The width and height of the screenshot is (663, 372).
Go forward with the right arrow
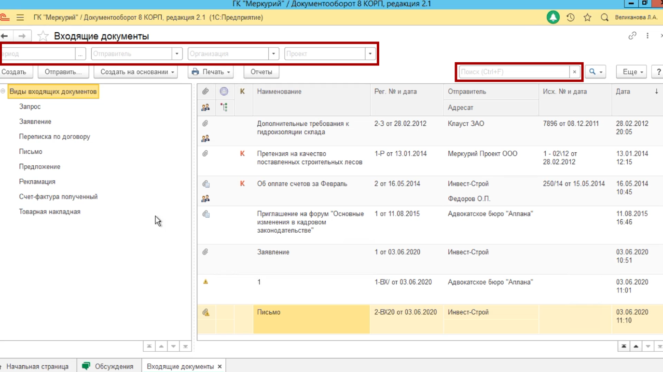click(x=22, y=36)
